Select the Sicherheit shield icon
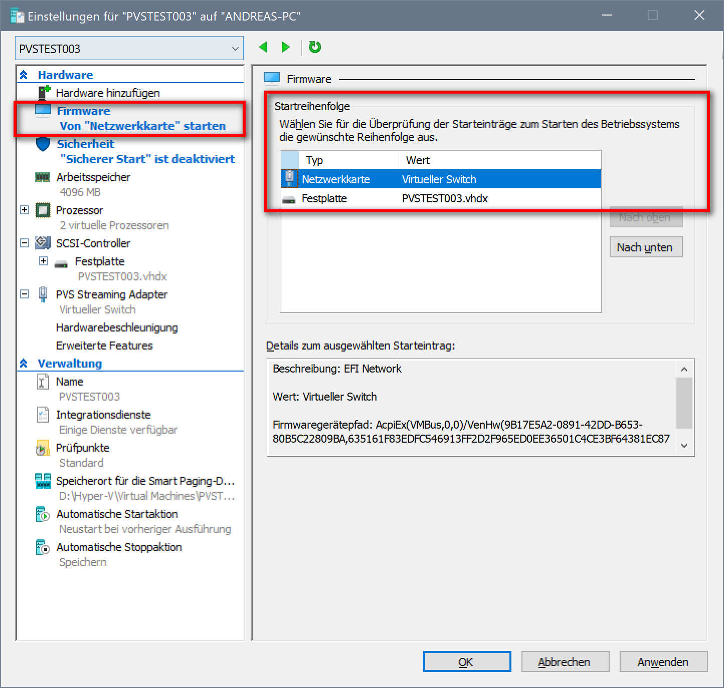 pos(43,145)
